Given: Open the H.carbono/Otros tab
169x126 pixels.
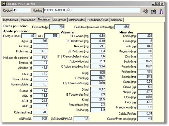Looking at the screenshot, I should 98,20.
